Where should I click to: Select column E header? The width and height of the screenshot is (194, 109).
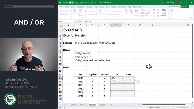pos(116,25)
